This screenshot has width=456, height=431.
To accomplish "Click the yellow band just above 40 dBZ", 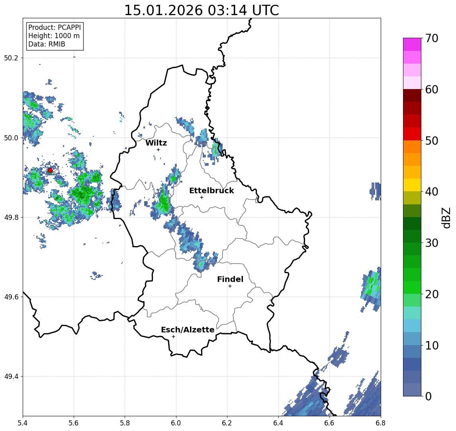I will coord(412,185).
